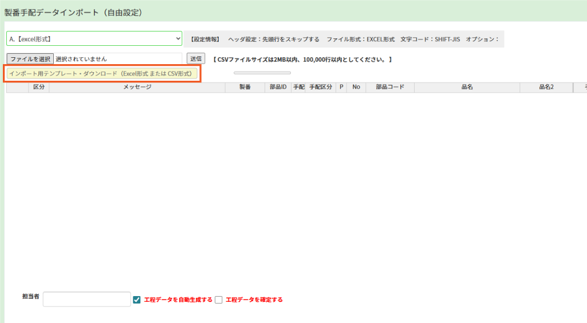
Task: Click the blank first column header cell
Action: point(17,87)
